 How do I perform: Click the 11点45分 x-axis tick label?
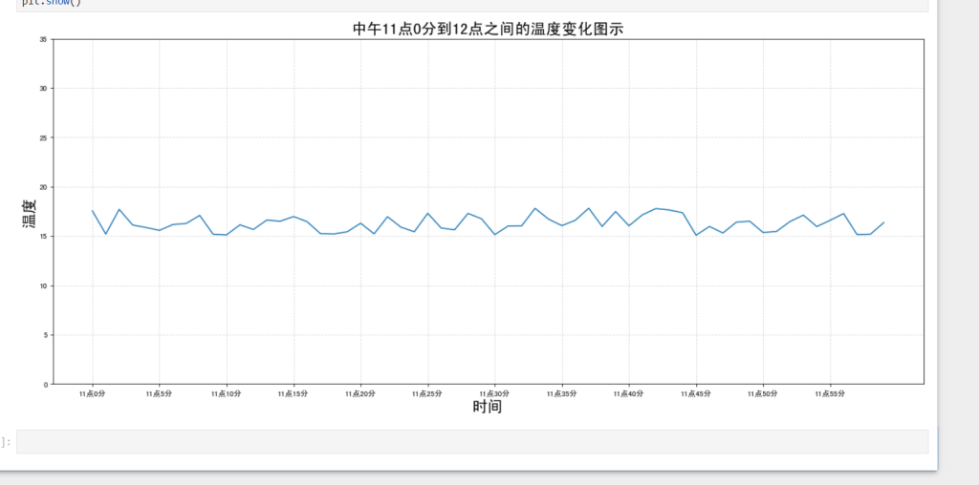(696, 393)
